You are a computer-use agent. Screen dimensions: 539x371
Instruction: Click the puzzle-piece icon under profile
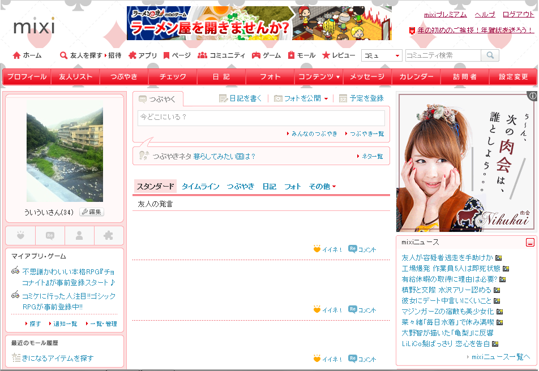tap(108, 236)
